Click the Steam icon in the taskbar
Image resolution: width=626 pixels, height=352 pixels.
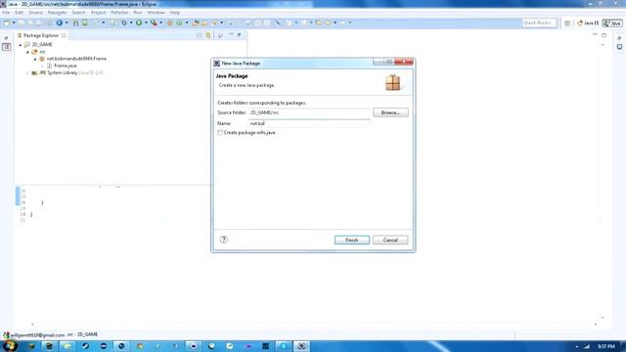85,346
